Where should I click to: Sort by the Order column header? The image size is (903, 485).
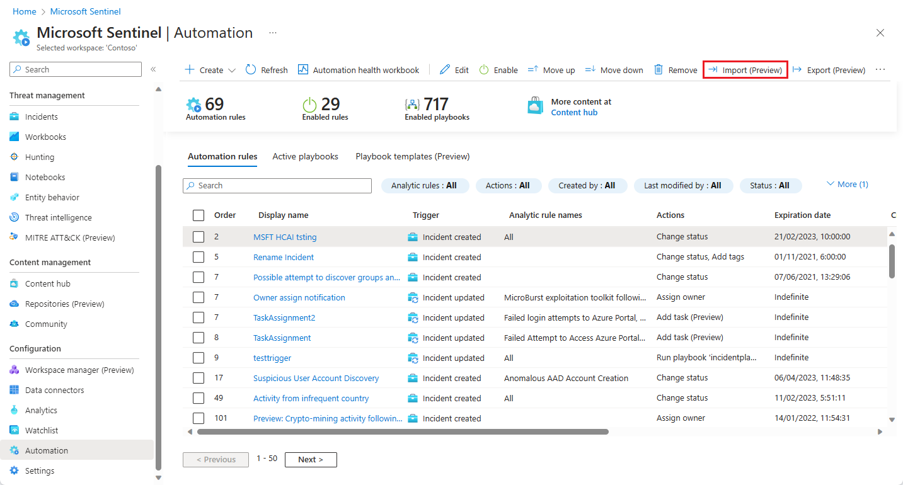[225, 215]
